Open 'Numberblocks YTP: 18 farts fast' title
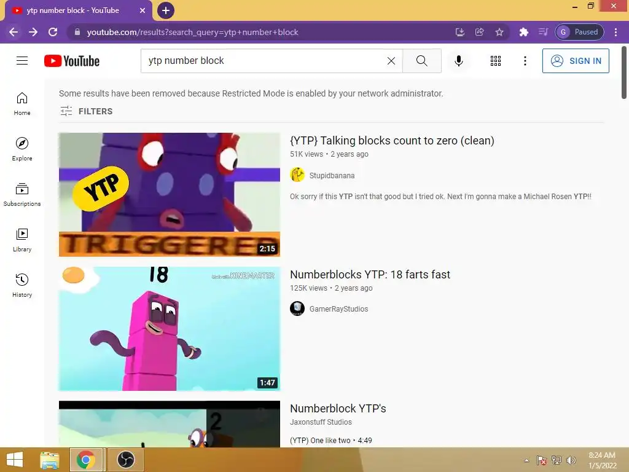Screen dimensions: 629x472 tap(370, 275)
